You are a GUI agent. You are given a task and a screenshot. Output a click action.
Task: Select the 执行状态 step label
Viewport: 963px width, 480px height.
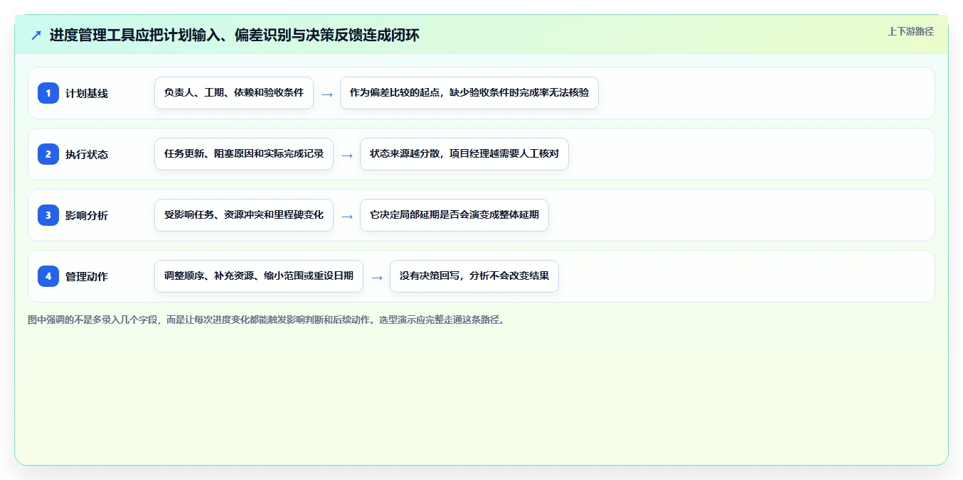click(87, 154)
